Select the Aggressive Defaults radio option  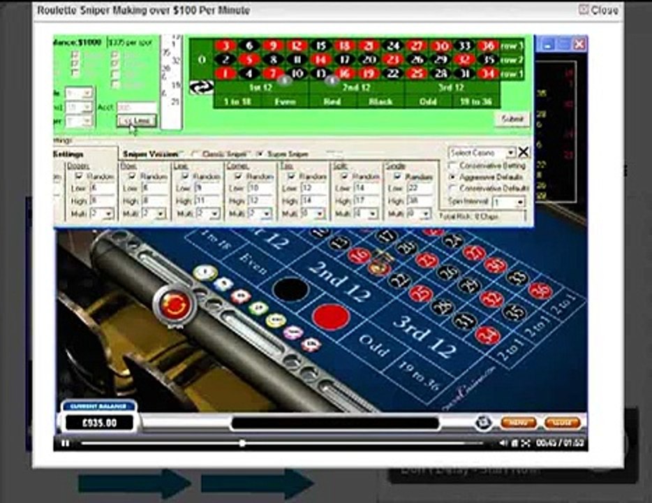pos(452,177)
